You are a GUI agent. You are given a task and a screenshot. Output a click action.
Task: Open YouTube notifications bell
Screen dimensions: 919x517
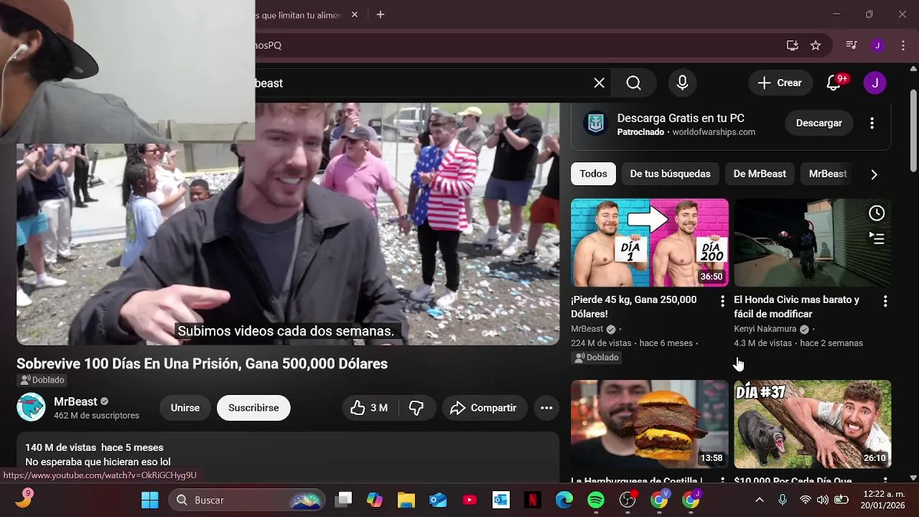(834, 83)
